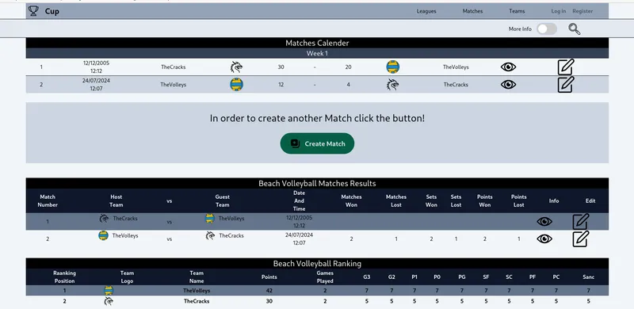Click the Matches Calender heading

click(x=317, y=43)
